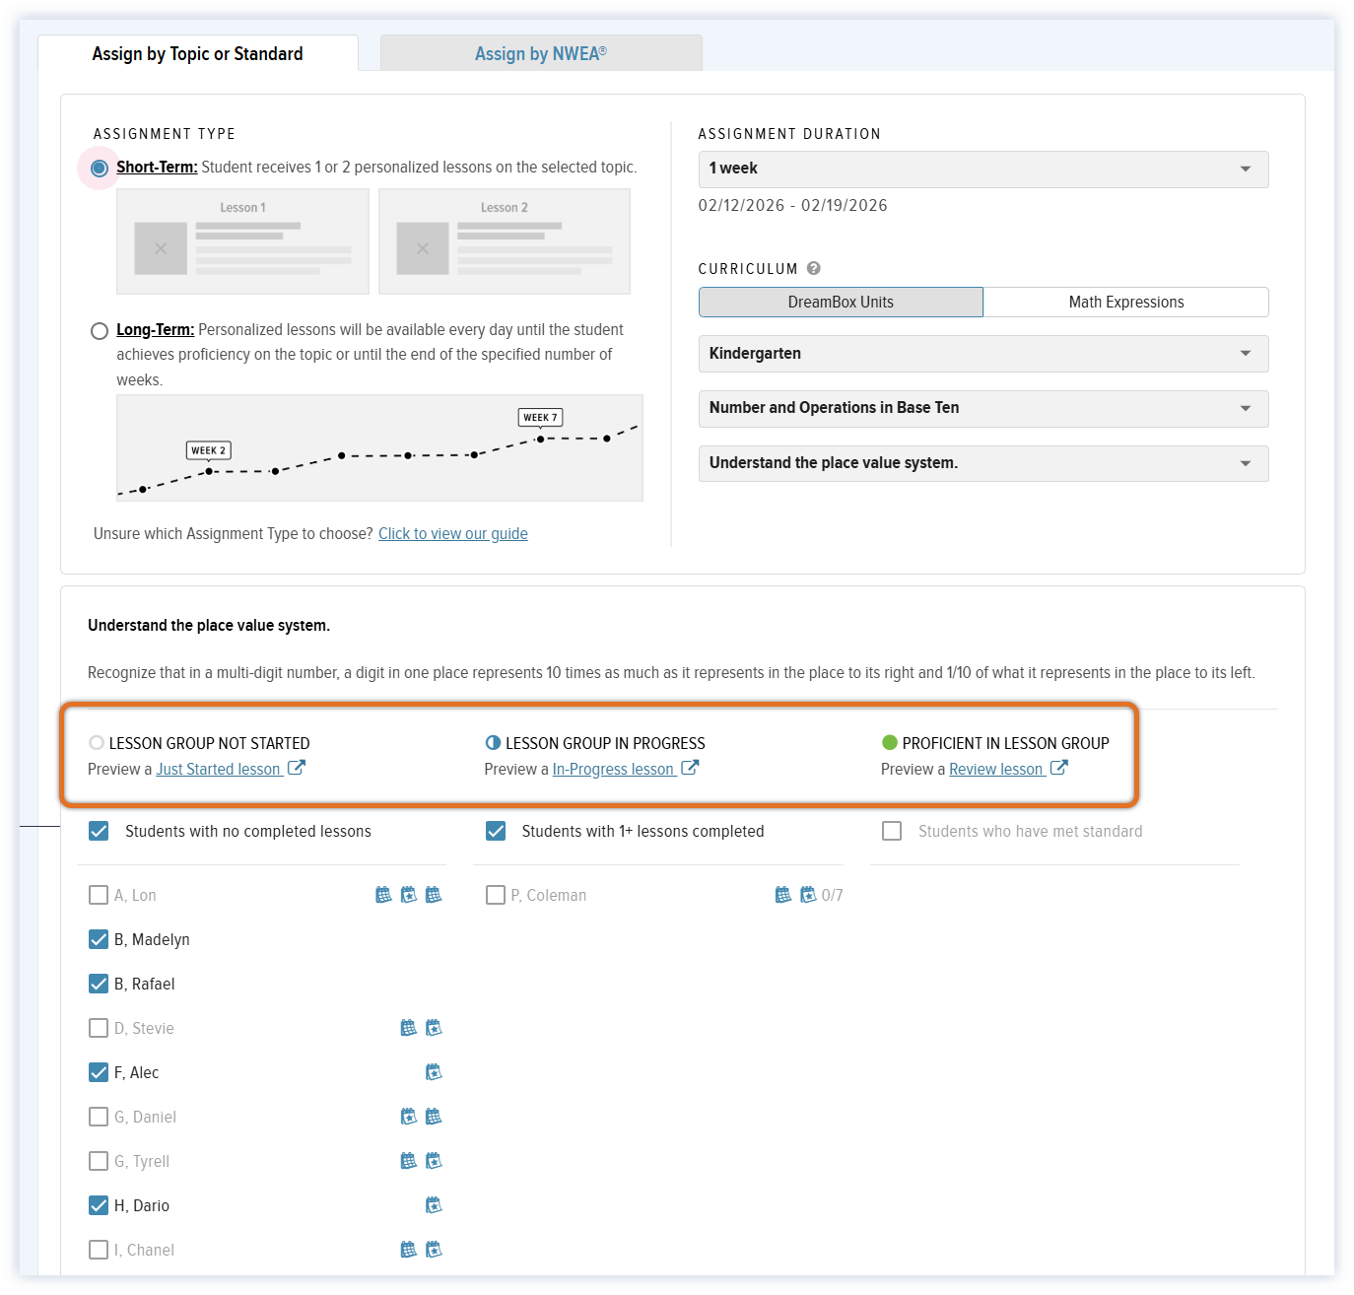Click the star calendar icon for I, Chanel
1354x1295 pixels.
click(x=434, y=1250)
